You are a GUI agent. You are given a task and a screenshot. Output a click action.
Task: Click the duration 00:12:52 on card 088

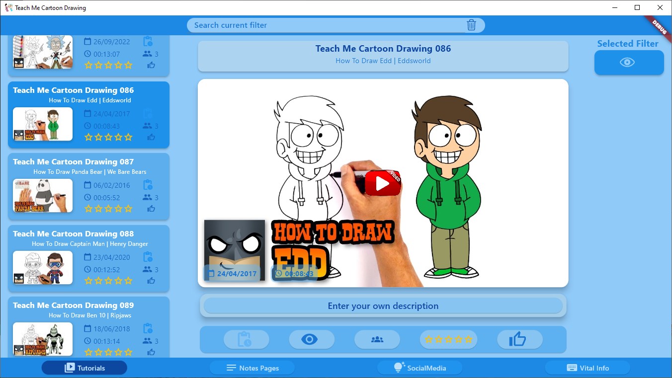[107, 270]
